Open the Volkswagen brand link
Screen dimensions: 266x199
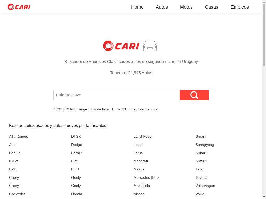point(205,186)
